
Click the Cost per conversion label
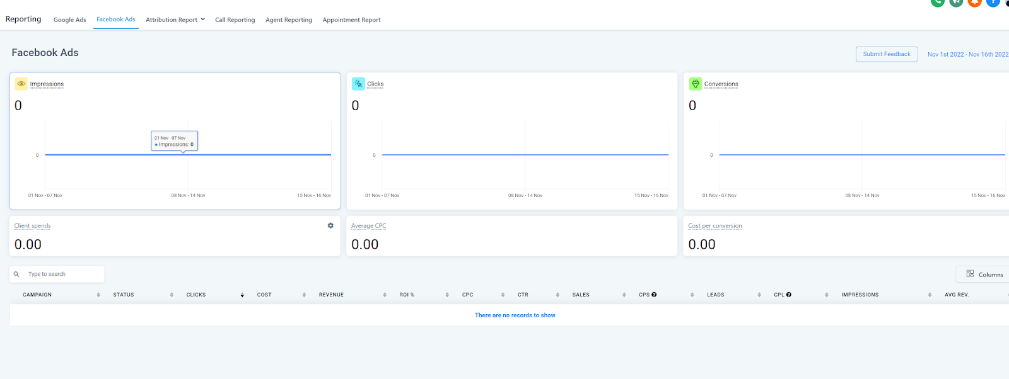pos(715,225)
